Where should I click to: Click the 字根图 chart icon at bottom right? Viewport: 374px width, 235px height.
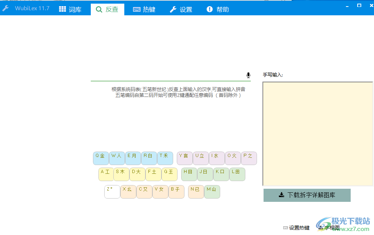coord(320,227)
